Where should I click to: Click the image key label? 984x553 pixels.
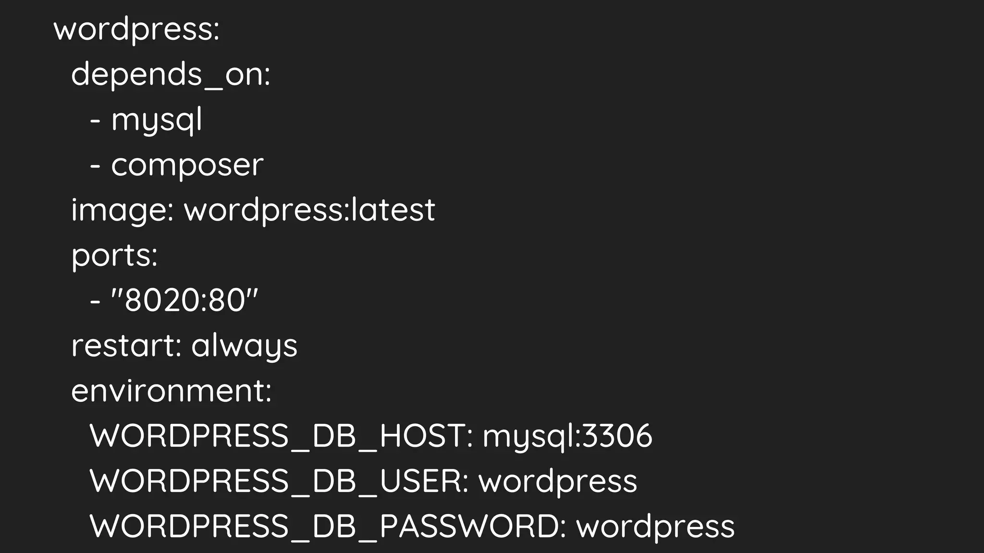click(x=122, y=210)
